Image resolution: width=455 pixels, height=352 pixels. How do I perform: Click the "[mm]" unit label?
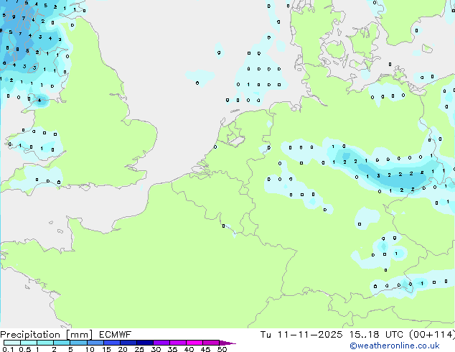coord(79,335)
